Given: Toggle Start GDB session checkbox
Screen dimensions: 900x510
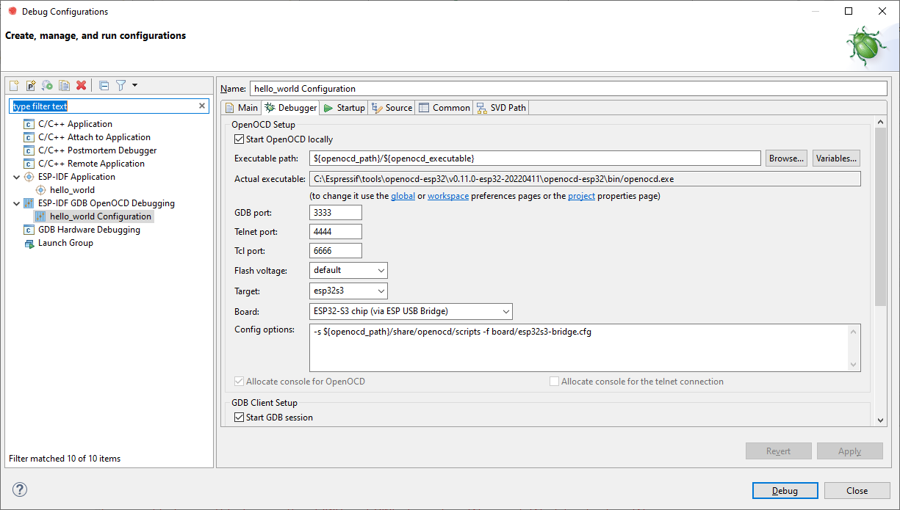Looking at the screenshot, I should coord(239,418).
